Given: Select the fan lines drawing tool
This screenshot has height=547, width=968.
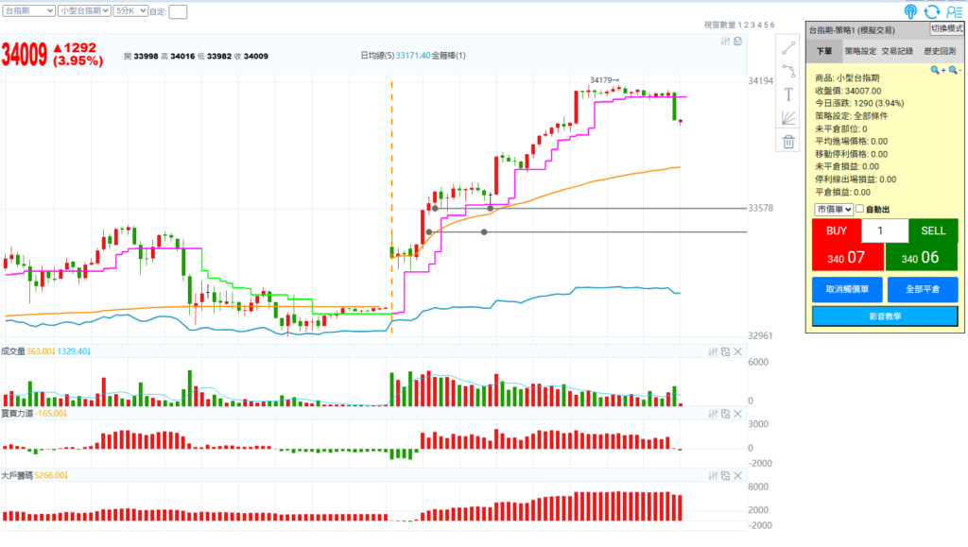Looking at the screenshot, I should click(x=788, y=118).
